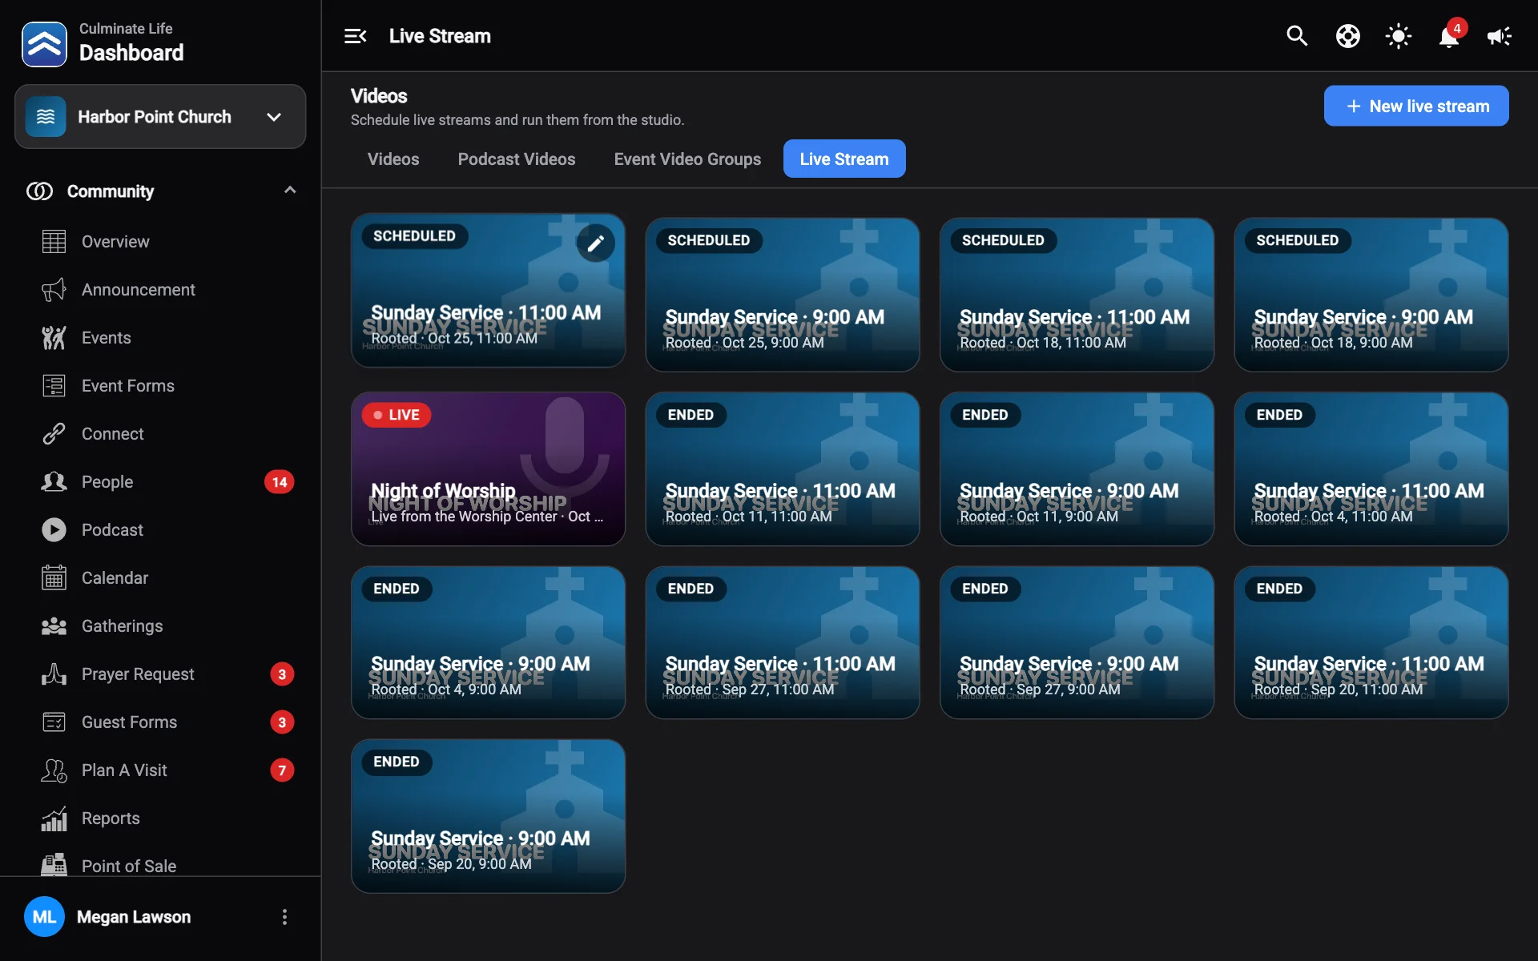Viewport: 1538px width, 961px height.
Task: Open the live Night of Worship stream
Action: pos(488,468)
